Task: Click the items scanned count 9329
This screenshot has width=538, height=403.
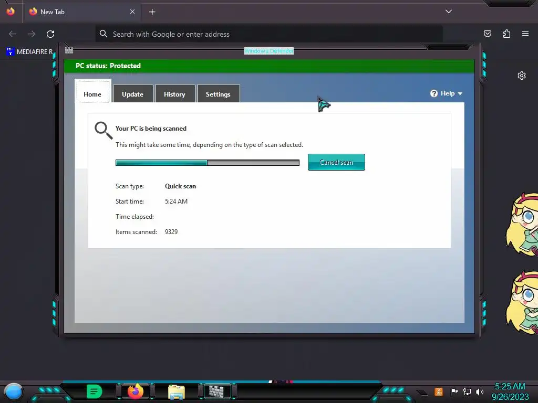Action: pyautogui.click(x=171, y=232)
